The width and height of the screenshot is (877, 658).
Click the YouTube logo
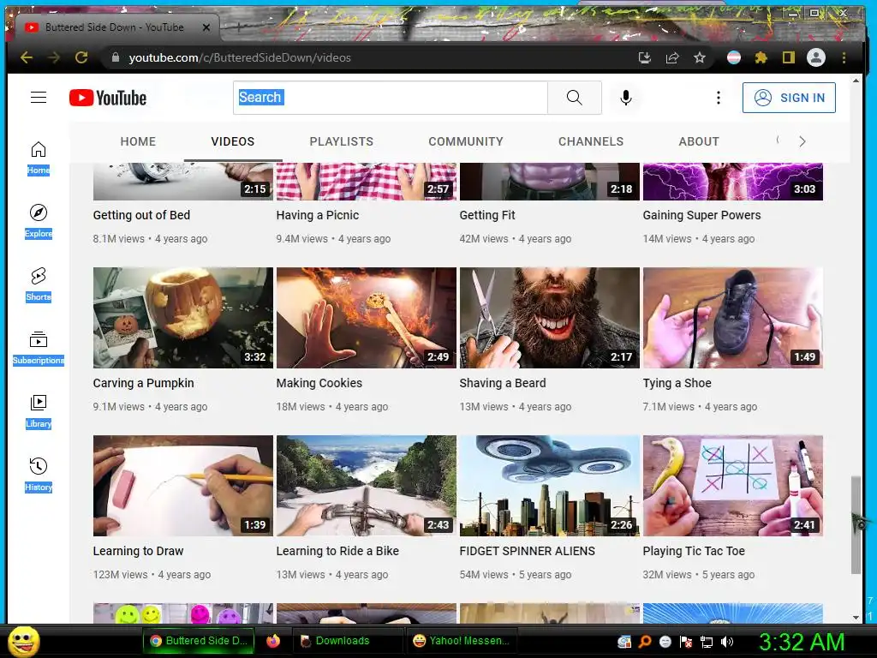pyautogui.click(x=108, y=98)
